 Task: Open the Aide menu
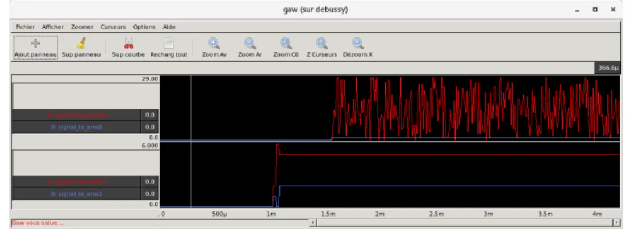169,27
